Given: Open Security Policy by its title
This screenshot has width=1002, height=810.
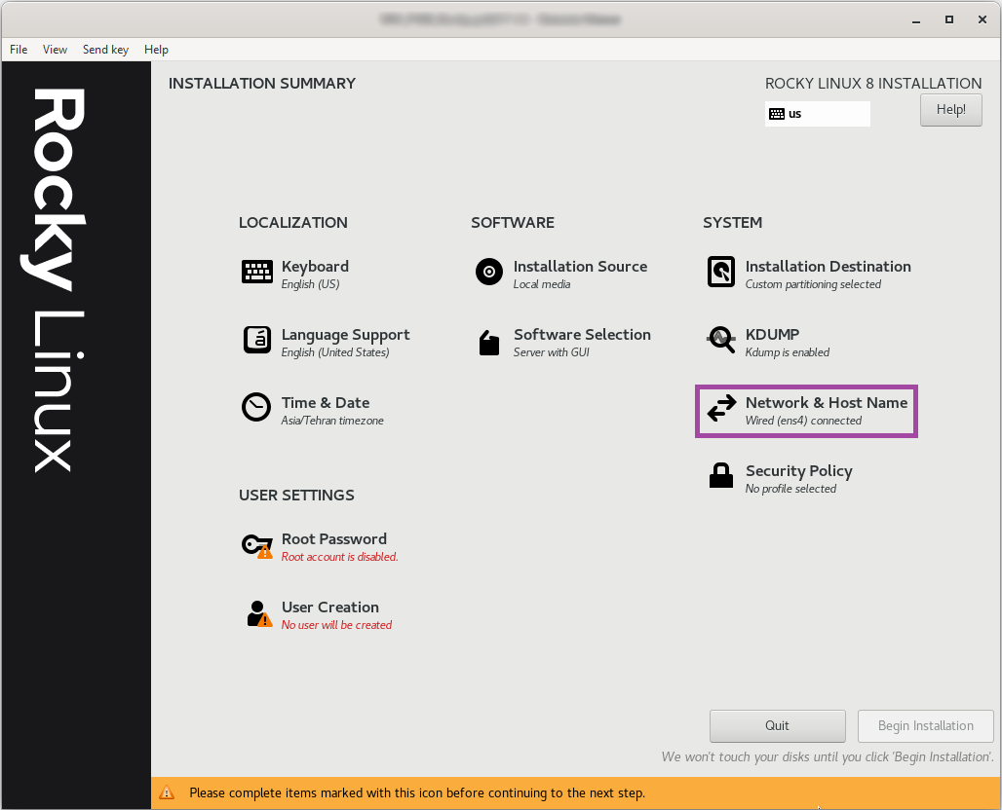Looking at the screenshot, I should (x=799, y=471).
